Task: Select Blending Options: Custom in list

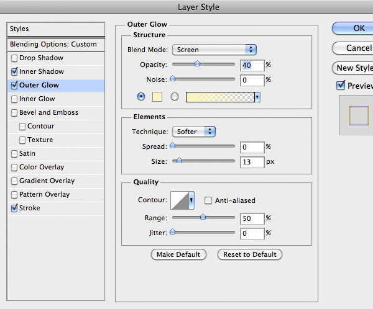Action: coord(53,45)
